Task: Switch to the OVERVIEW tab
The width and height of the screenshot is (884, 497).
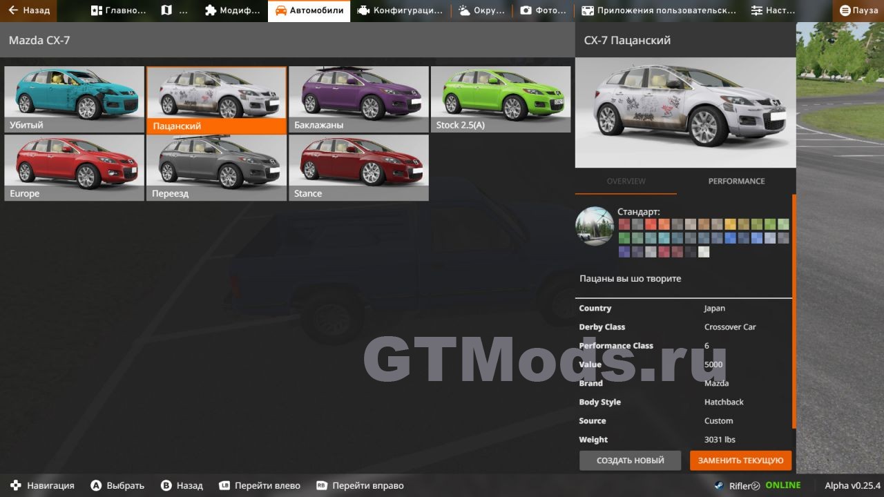Action: pyautogui.click(x=626, y=181)
